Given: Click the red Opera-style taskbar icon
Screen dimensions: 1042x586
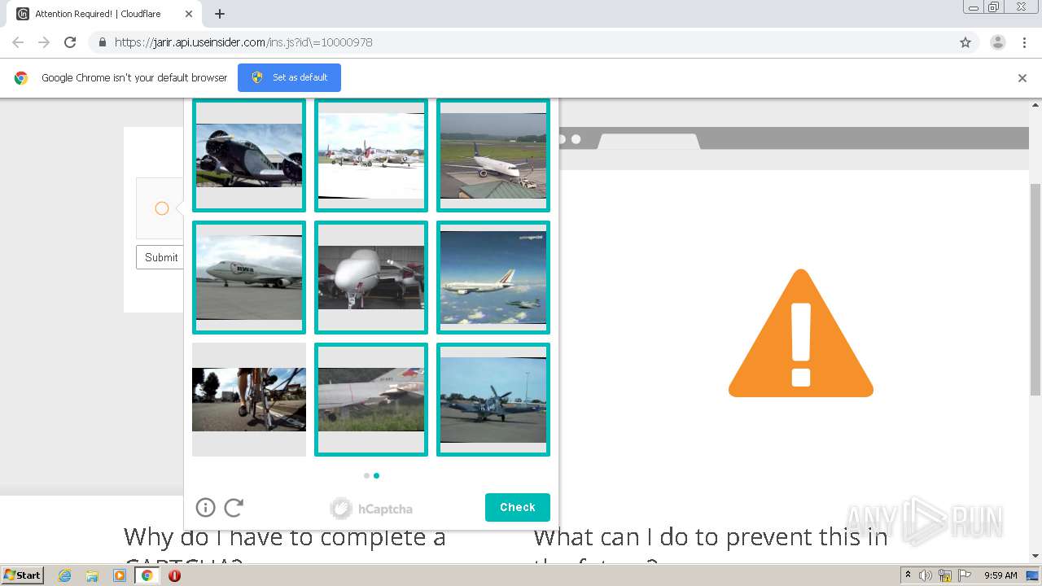Looking at the screenshot, I should tap(174, 575).
